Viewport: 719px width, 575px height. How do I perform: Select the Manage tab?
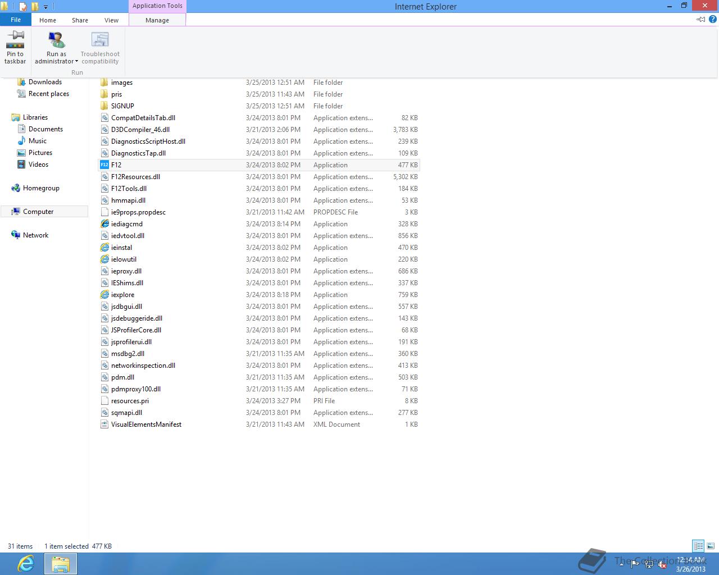157,20
